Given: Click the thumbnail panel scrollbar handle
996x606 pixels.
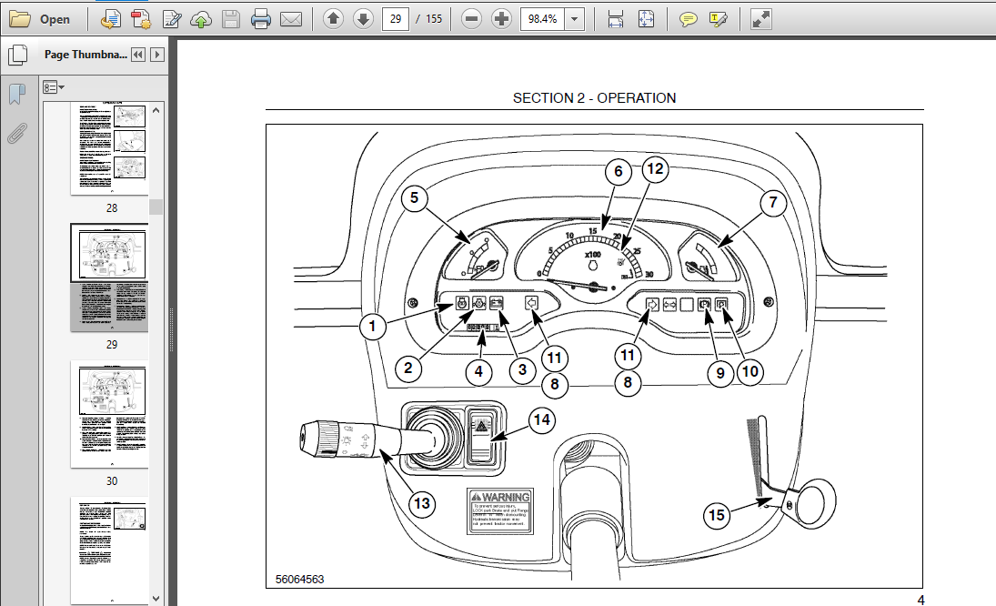Looking at the screenshot, I should [x=156, y=207].
